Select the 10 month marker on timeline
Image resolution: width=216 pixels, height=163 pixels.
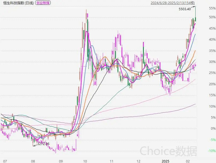[x=85, y=161]
